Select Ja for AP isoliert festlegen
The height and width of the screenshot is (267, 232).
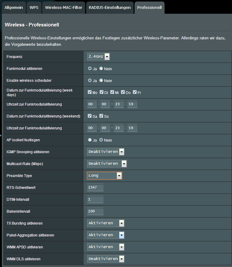pos(90,140)
